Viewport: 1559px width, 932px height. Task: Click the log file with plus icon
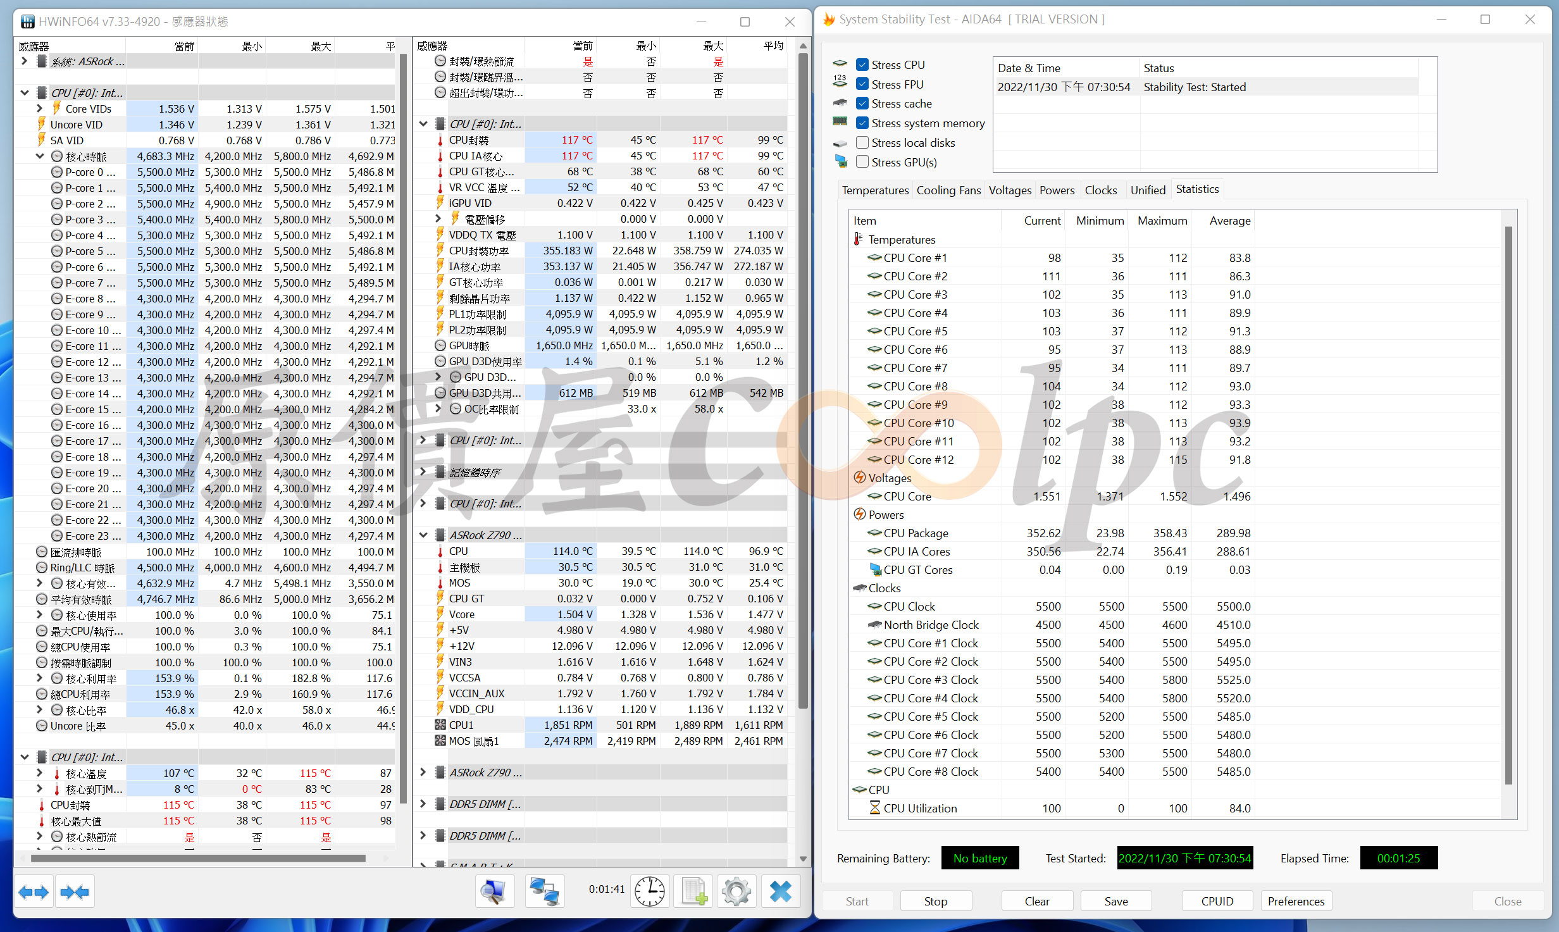tap(693, 892)
